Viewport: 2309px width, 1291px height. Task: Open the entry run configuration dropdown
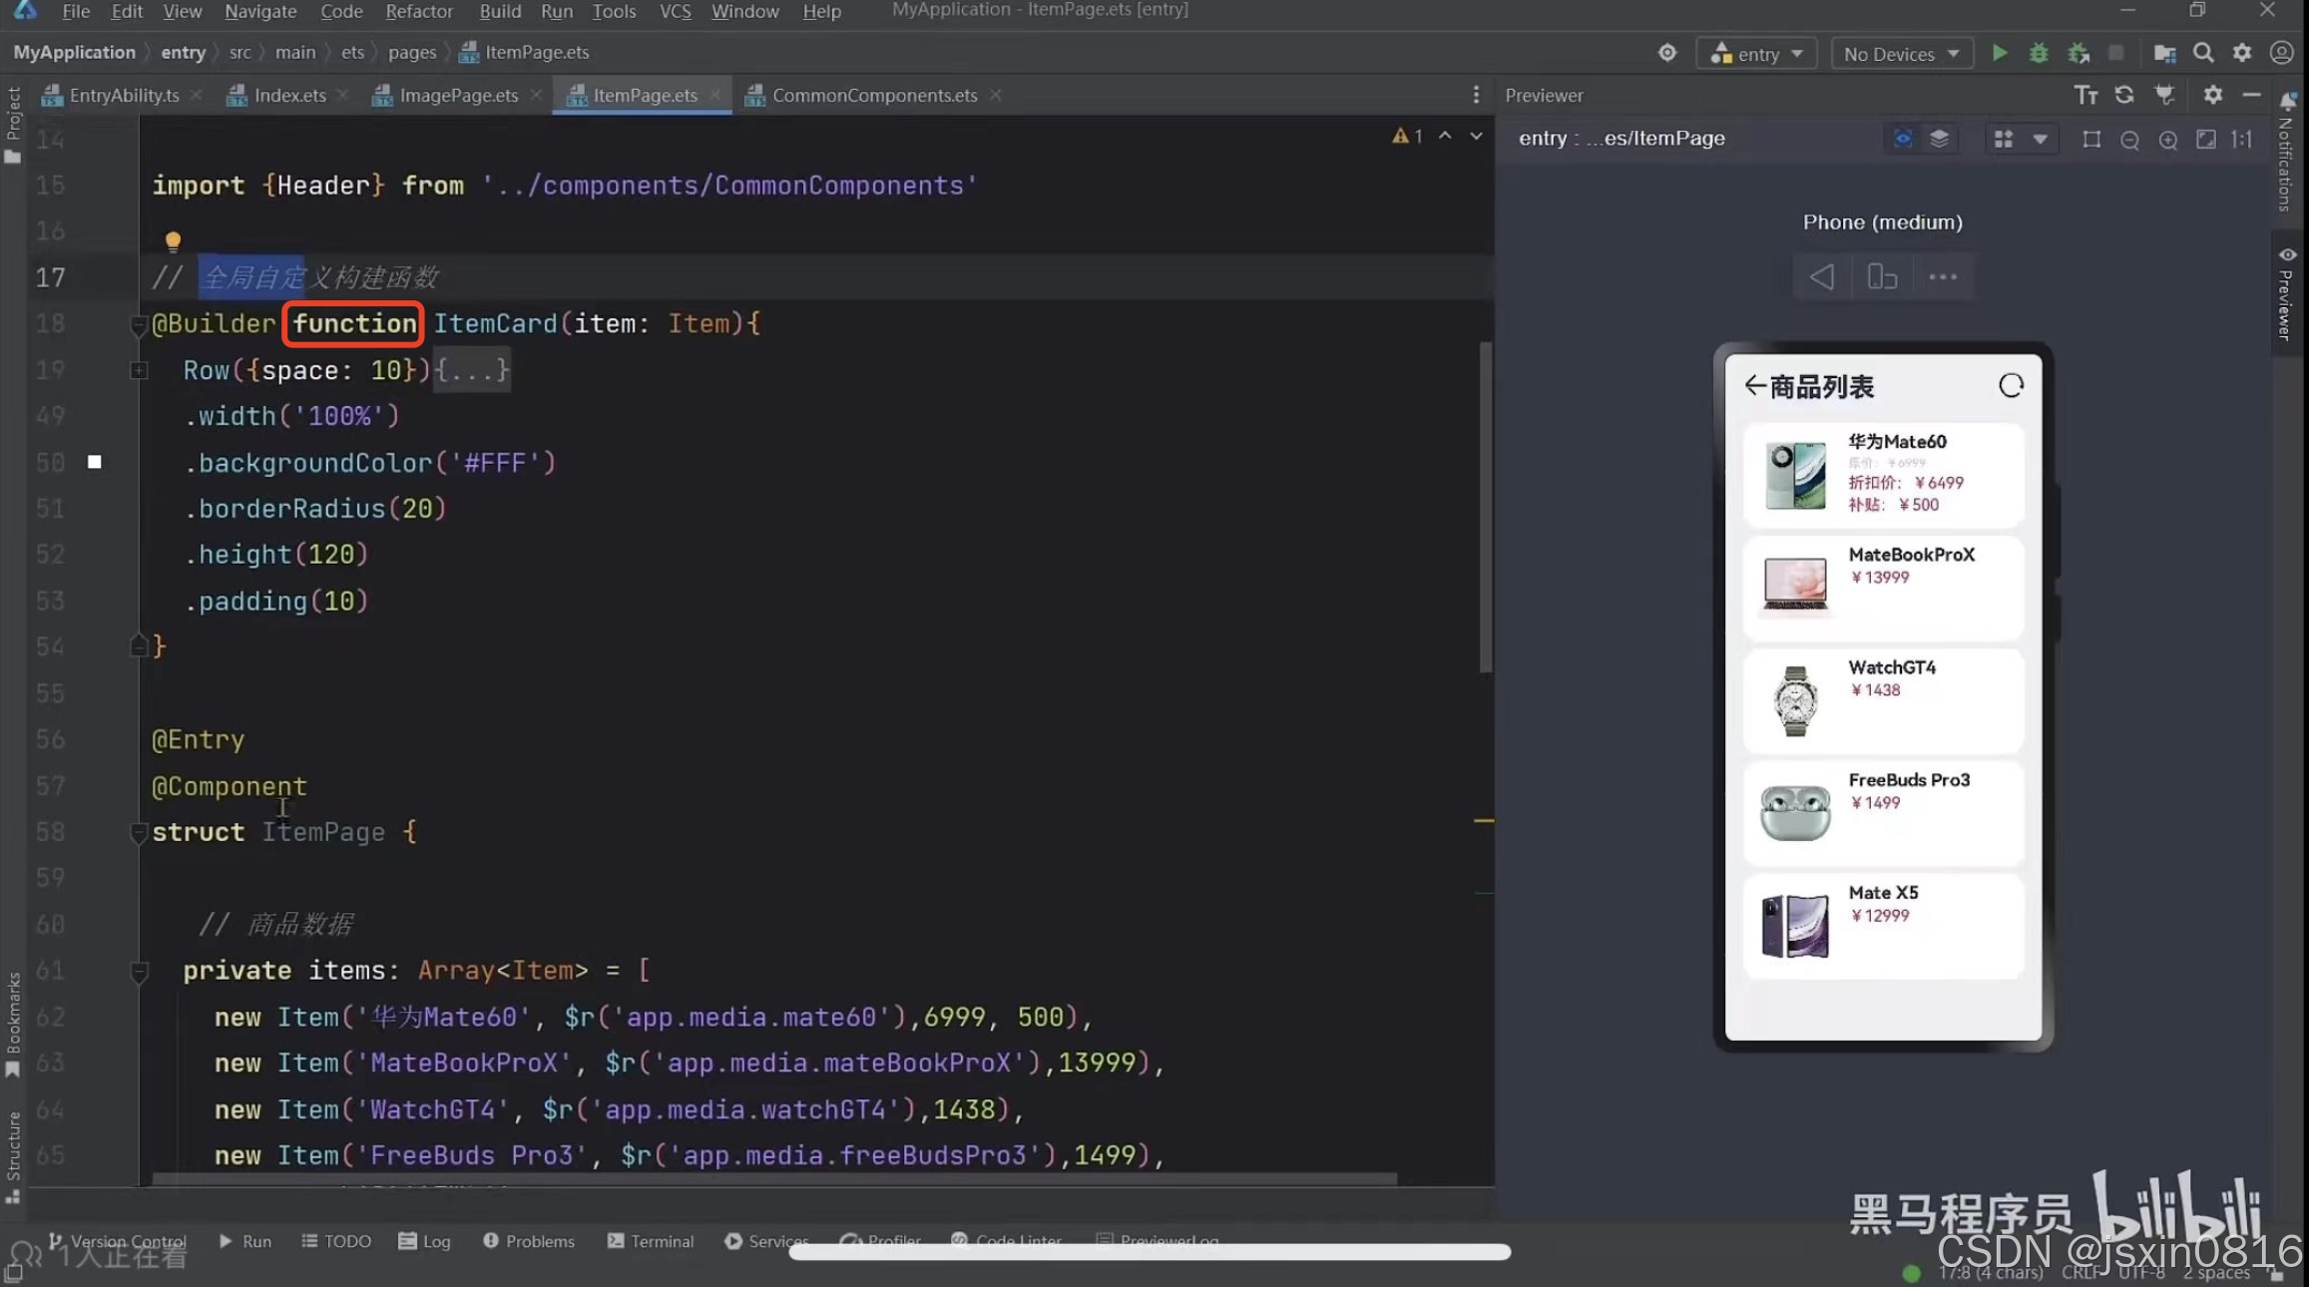click(x=1757, y=54)
